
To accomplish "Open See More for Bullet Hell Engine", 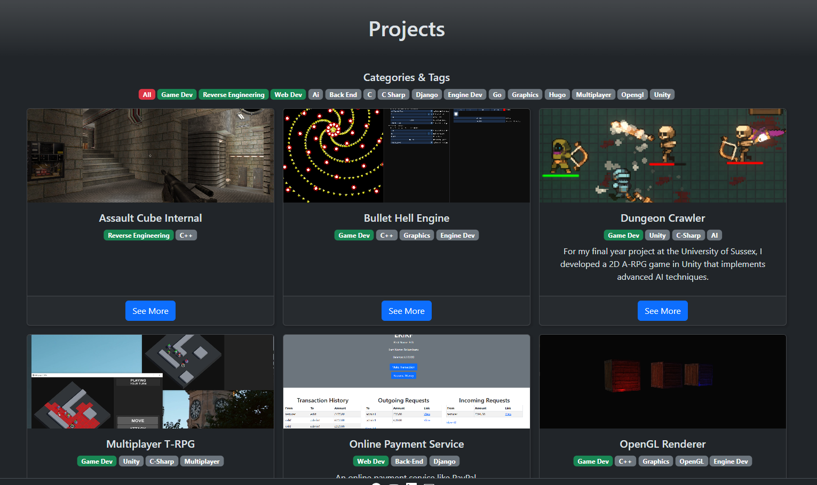I will (407, 311).
